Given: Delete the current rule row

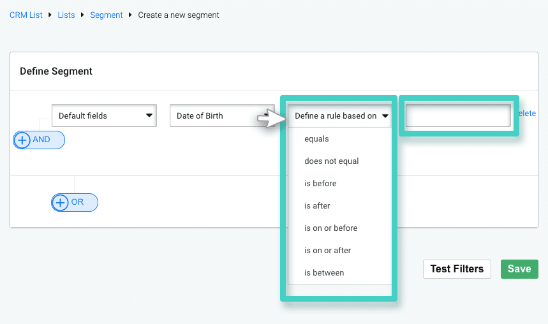Looking at the screenshot, I should click(x=527, y=114).
